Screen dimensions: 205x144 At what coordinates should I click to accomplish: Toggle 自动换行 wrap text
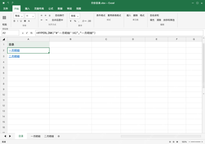point(60,16)
